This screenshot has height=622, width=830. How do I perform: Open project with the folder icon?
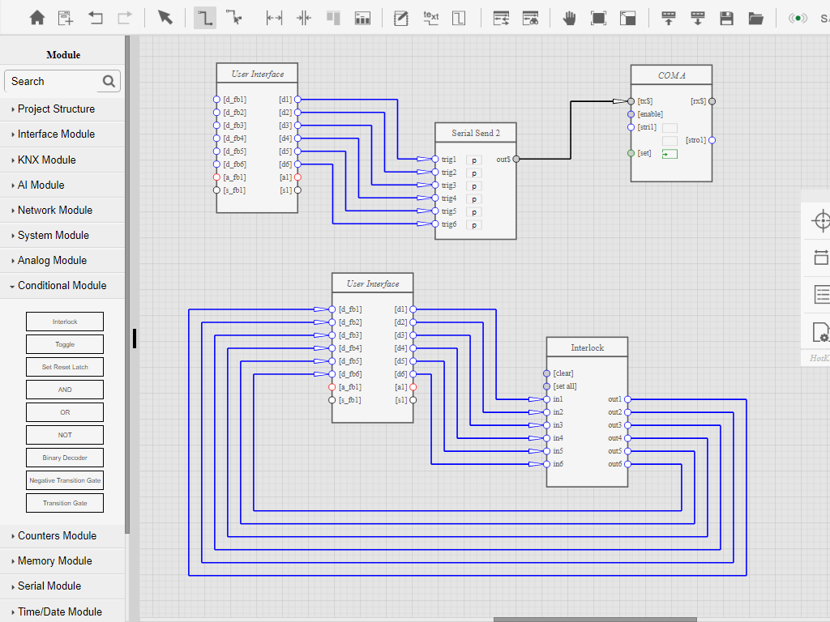[755, 18]
